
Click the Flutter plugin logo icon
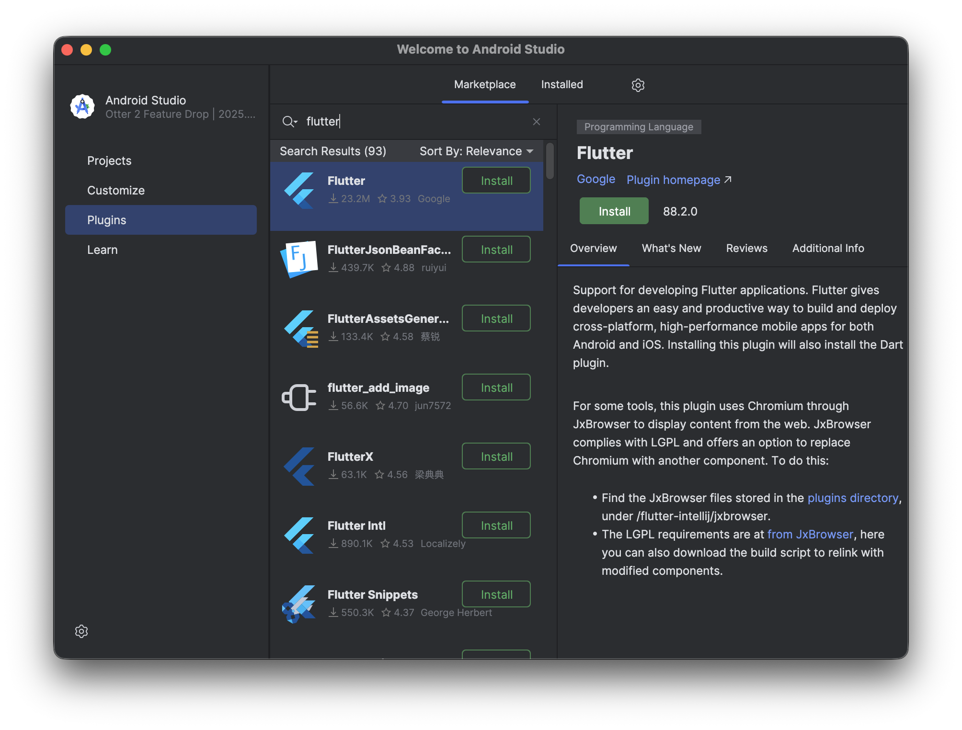(299, 190)
